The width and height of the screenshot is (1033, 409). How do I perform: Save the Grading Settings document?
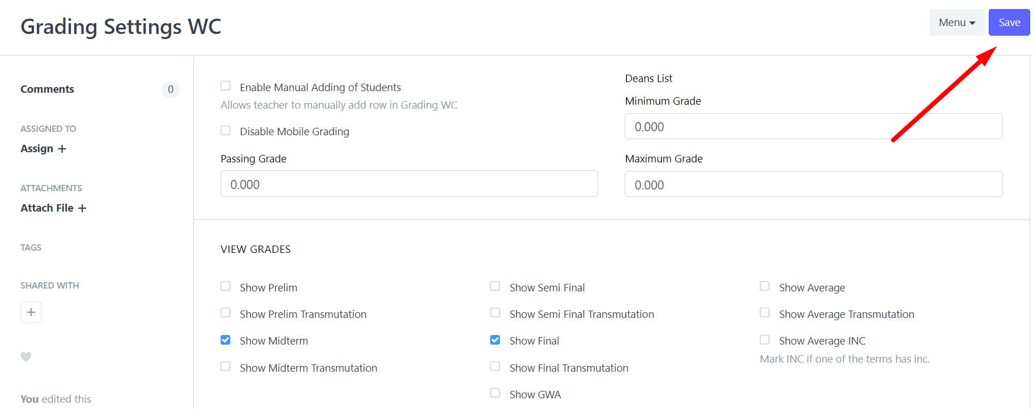tap(1009, 23)
